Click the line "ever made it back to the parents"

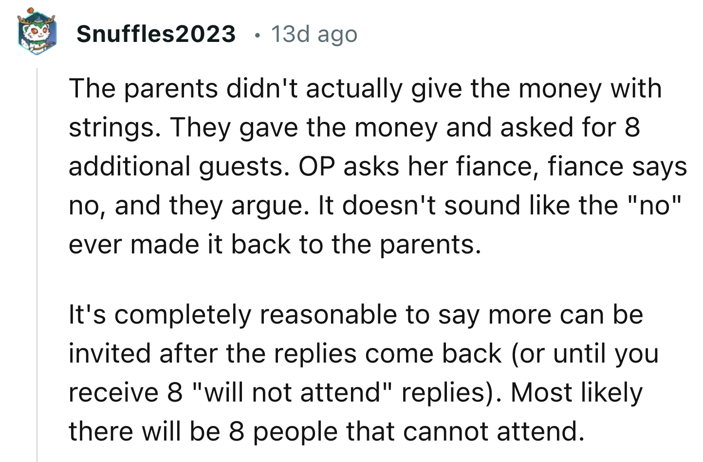click(275, 244)
